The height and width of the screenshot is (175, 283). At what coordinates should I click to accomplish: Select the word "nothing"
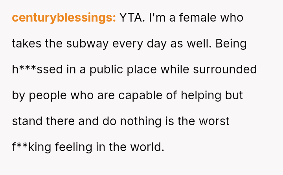(x=141, y=122)
